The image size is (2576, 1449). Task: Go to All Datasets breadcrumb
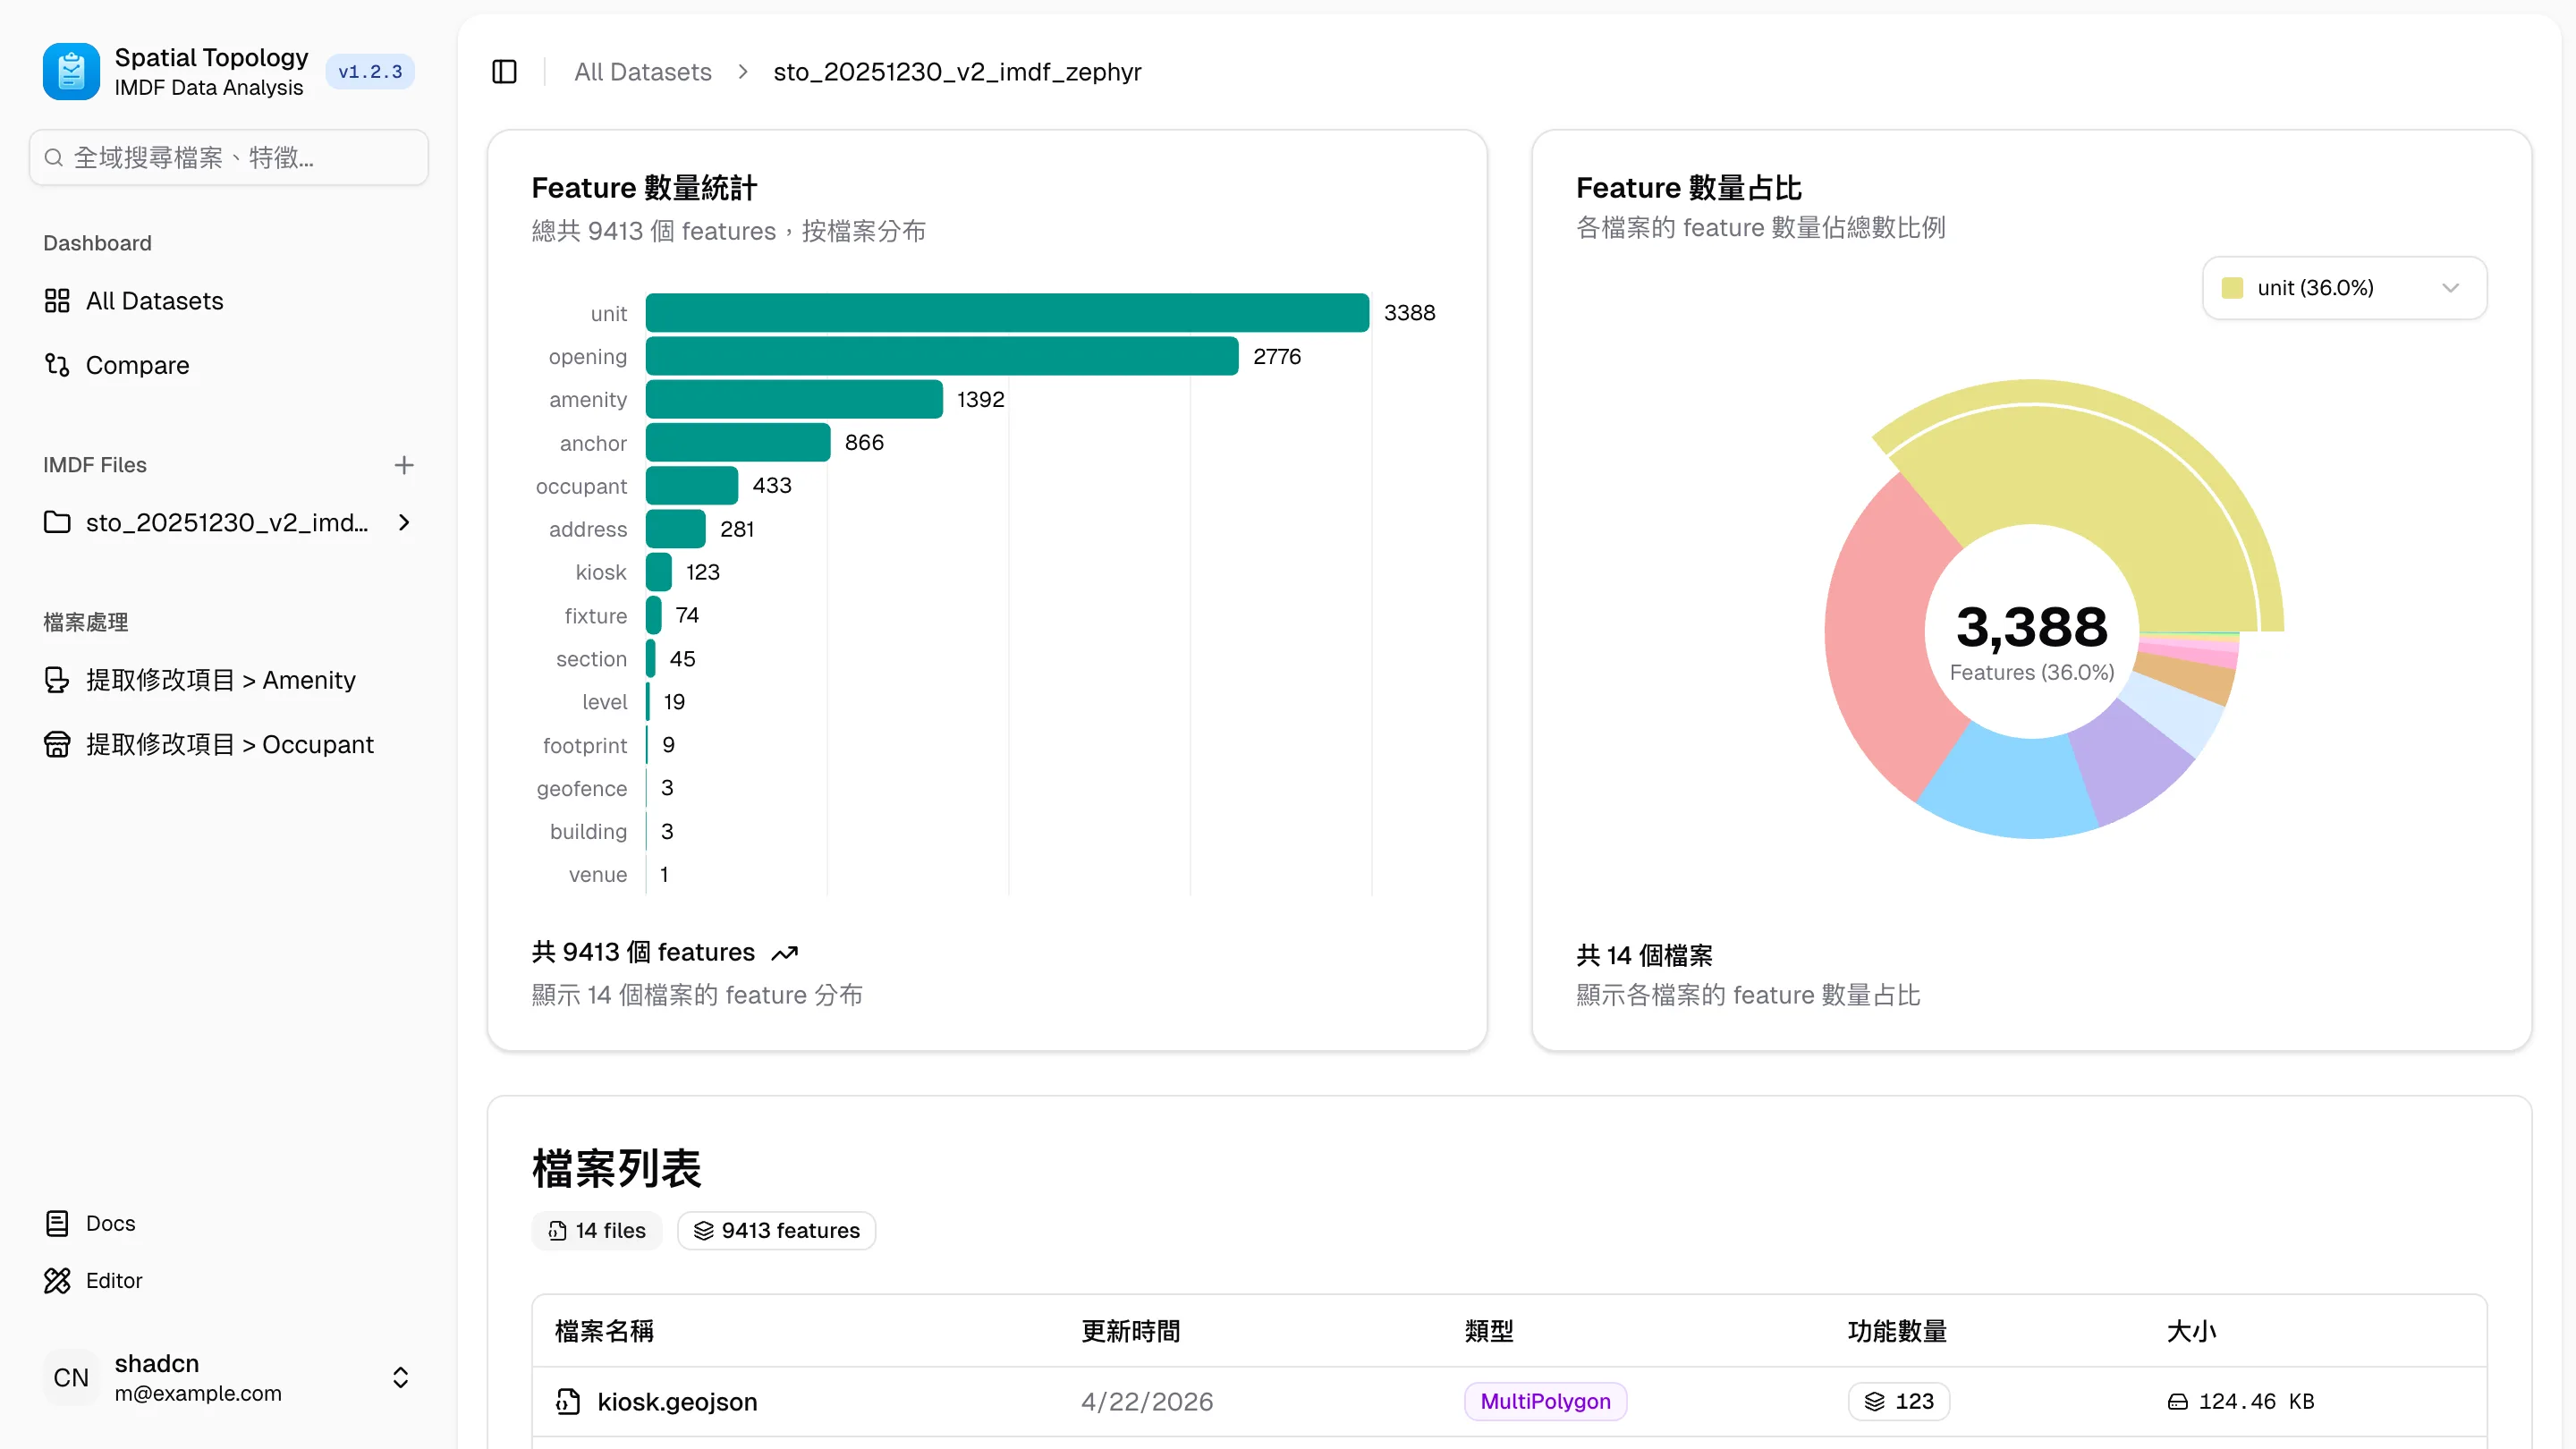tap(642, 72)
